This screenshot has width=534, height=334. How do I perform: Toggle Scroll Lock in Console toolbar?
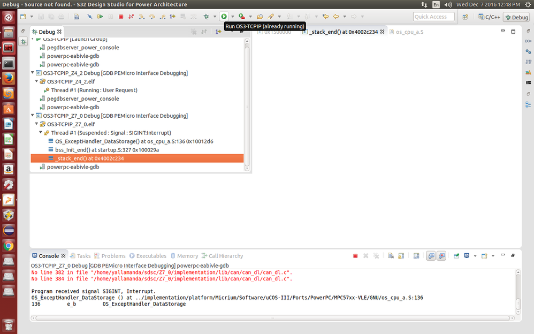(x=401, y=256)
